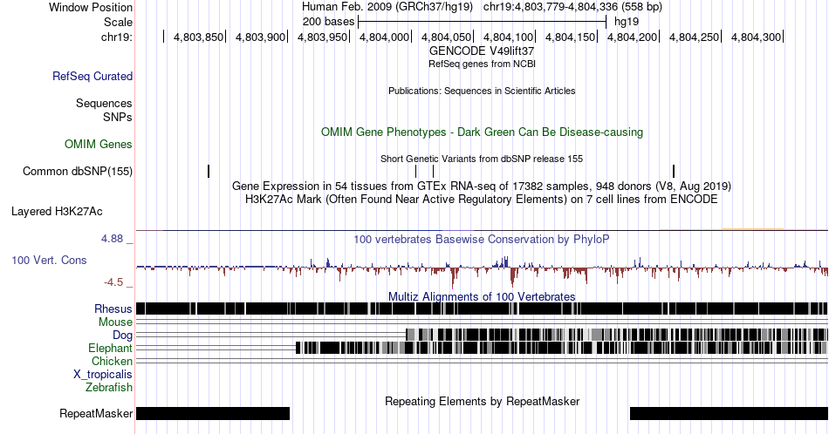Viewport: 829px width, 434px height.
Task: Click the 200 bases scale bar
Action: (x=482, y=22)
